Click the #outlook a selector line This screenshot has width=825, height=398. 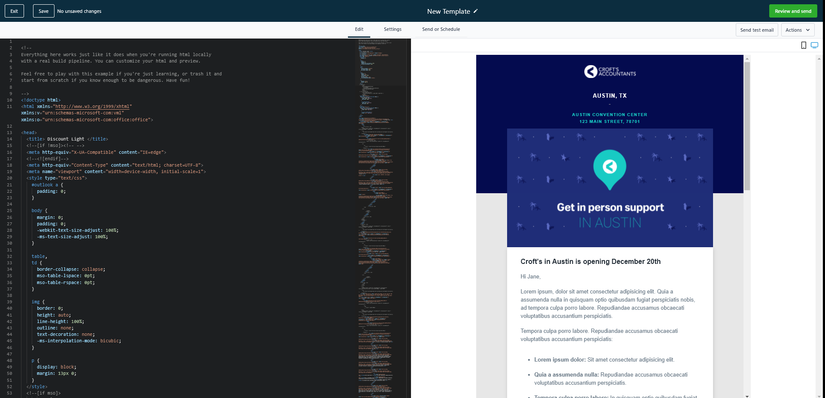click(47, 185)
